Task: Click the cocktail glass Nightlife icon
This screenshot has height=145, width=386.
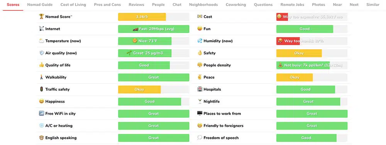Action: pyautogui.click(x=200, y=101)
